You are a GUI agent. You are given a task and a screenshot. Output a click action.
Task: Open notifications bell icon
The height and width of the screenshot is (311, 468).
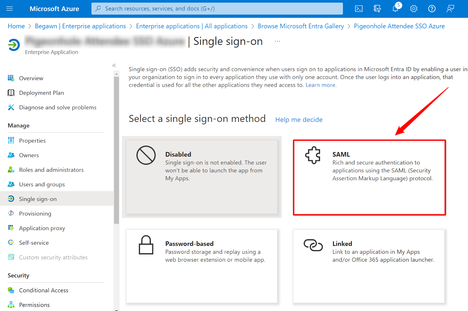(x=395, y=9)
